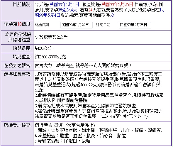Click the 開始日期 field showing 民國99年1月29日
Image resolution: width=173 pixels, height=147 pixels.
coord(76,25)
